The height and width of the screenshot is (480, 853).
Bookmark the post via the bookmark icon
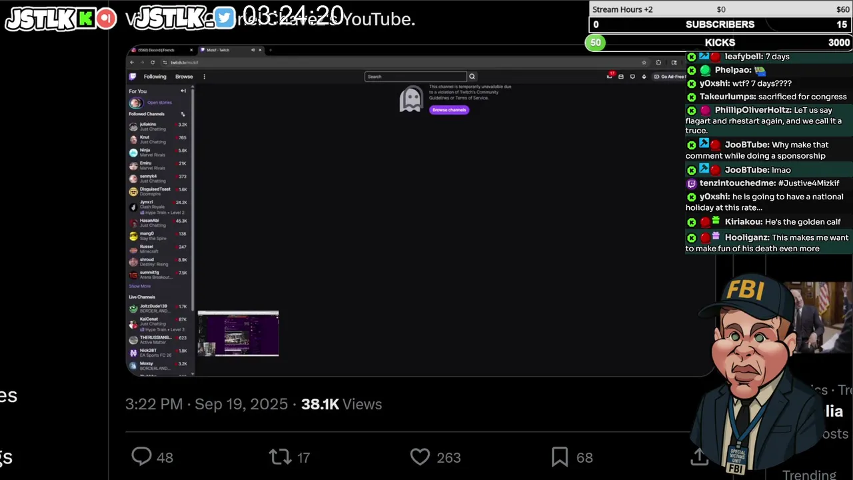[x=560, y=457]
